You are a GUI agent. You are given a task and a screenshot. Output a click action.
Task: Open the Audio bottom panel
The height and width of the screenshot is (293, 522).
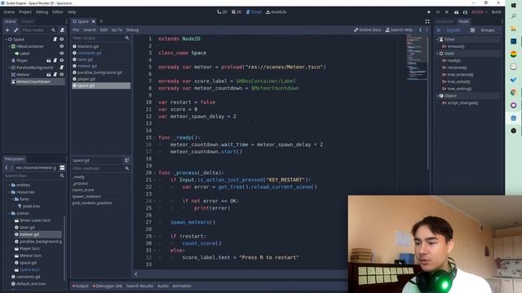click(x=163, y=286)
